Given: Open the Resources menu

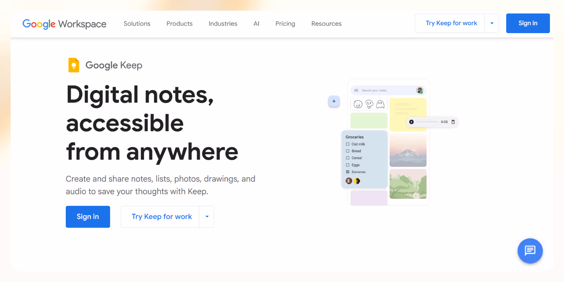Looking at the screenshot, I should pyautogui.click(x=327, y=24).
